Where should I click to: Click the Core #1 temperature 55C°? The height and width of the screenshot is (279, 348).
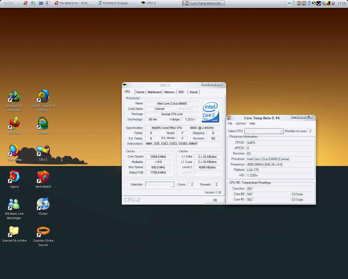coord(268,200)
